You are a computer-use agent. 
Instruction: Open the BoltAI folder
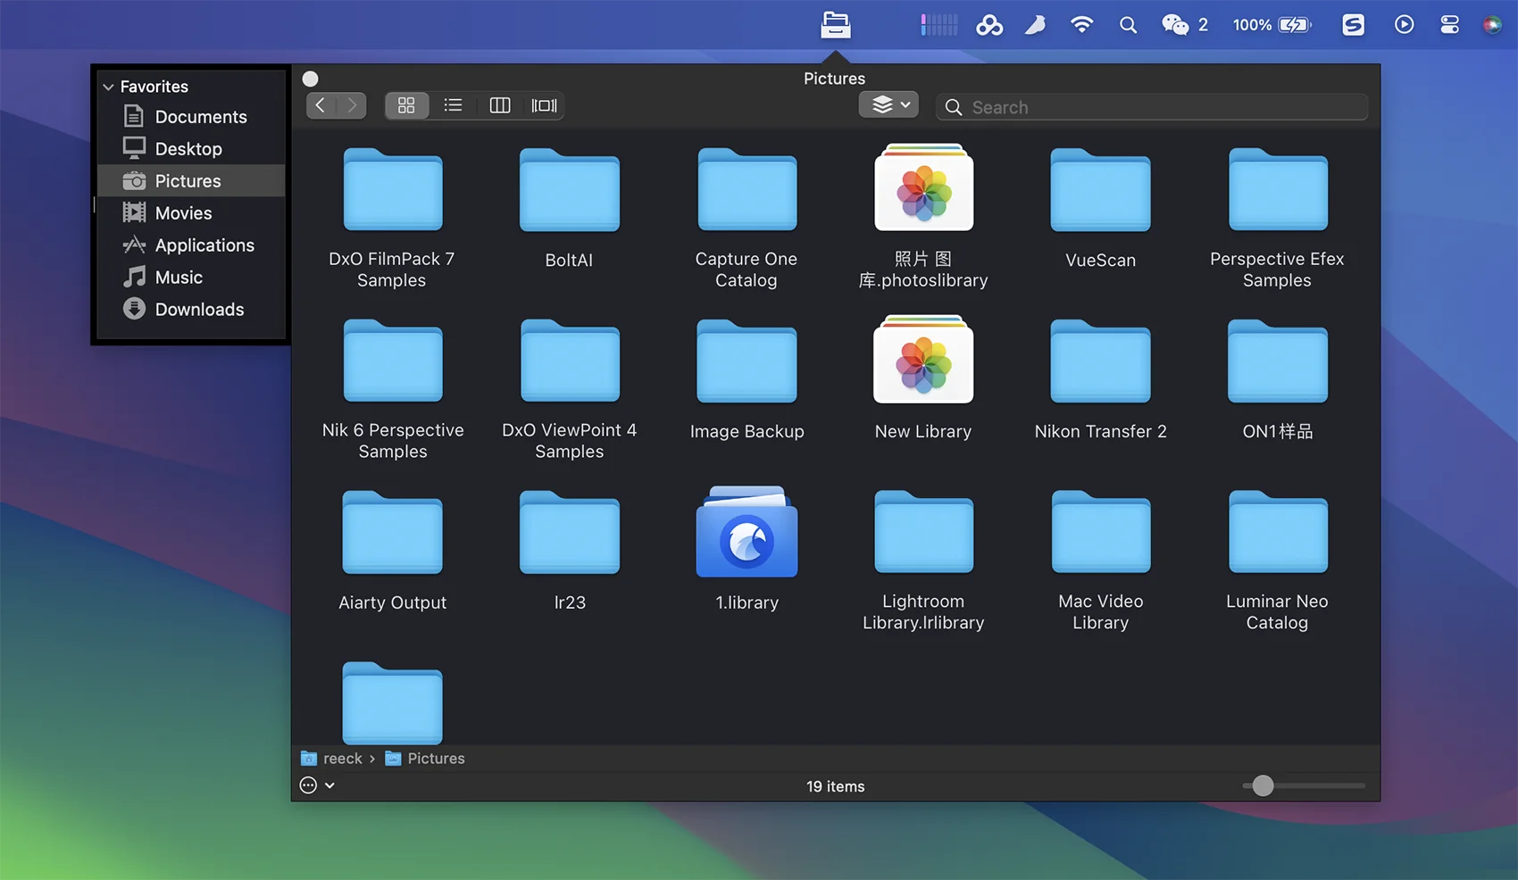tap(570, 189)
